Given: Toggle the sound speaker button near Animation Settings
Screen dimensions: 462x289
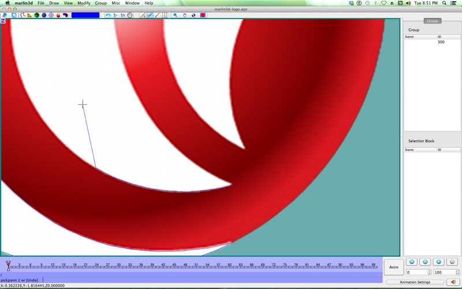Looking at the screenshot, I should 453,282.
